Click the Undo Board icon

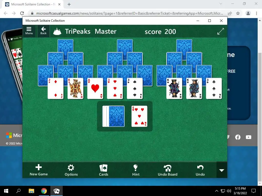click(168, 170)
